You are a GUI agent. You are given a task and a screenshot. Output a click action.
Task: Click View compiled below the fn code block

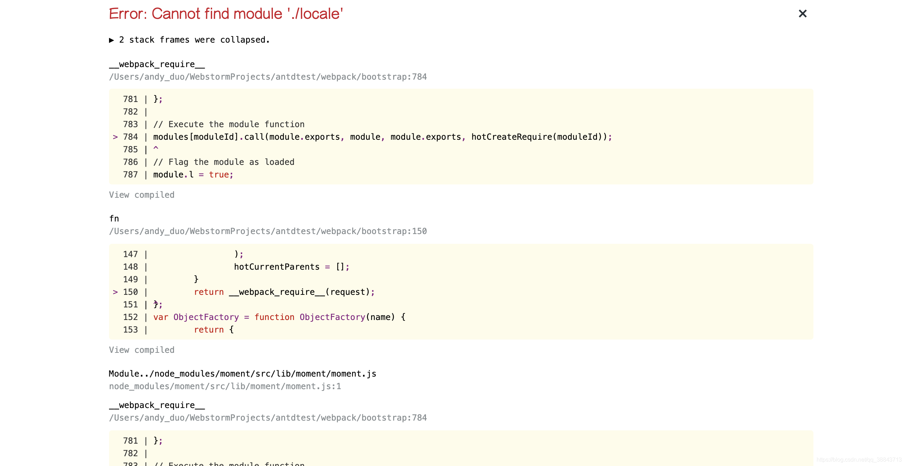tap(141, 350)
